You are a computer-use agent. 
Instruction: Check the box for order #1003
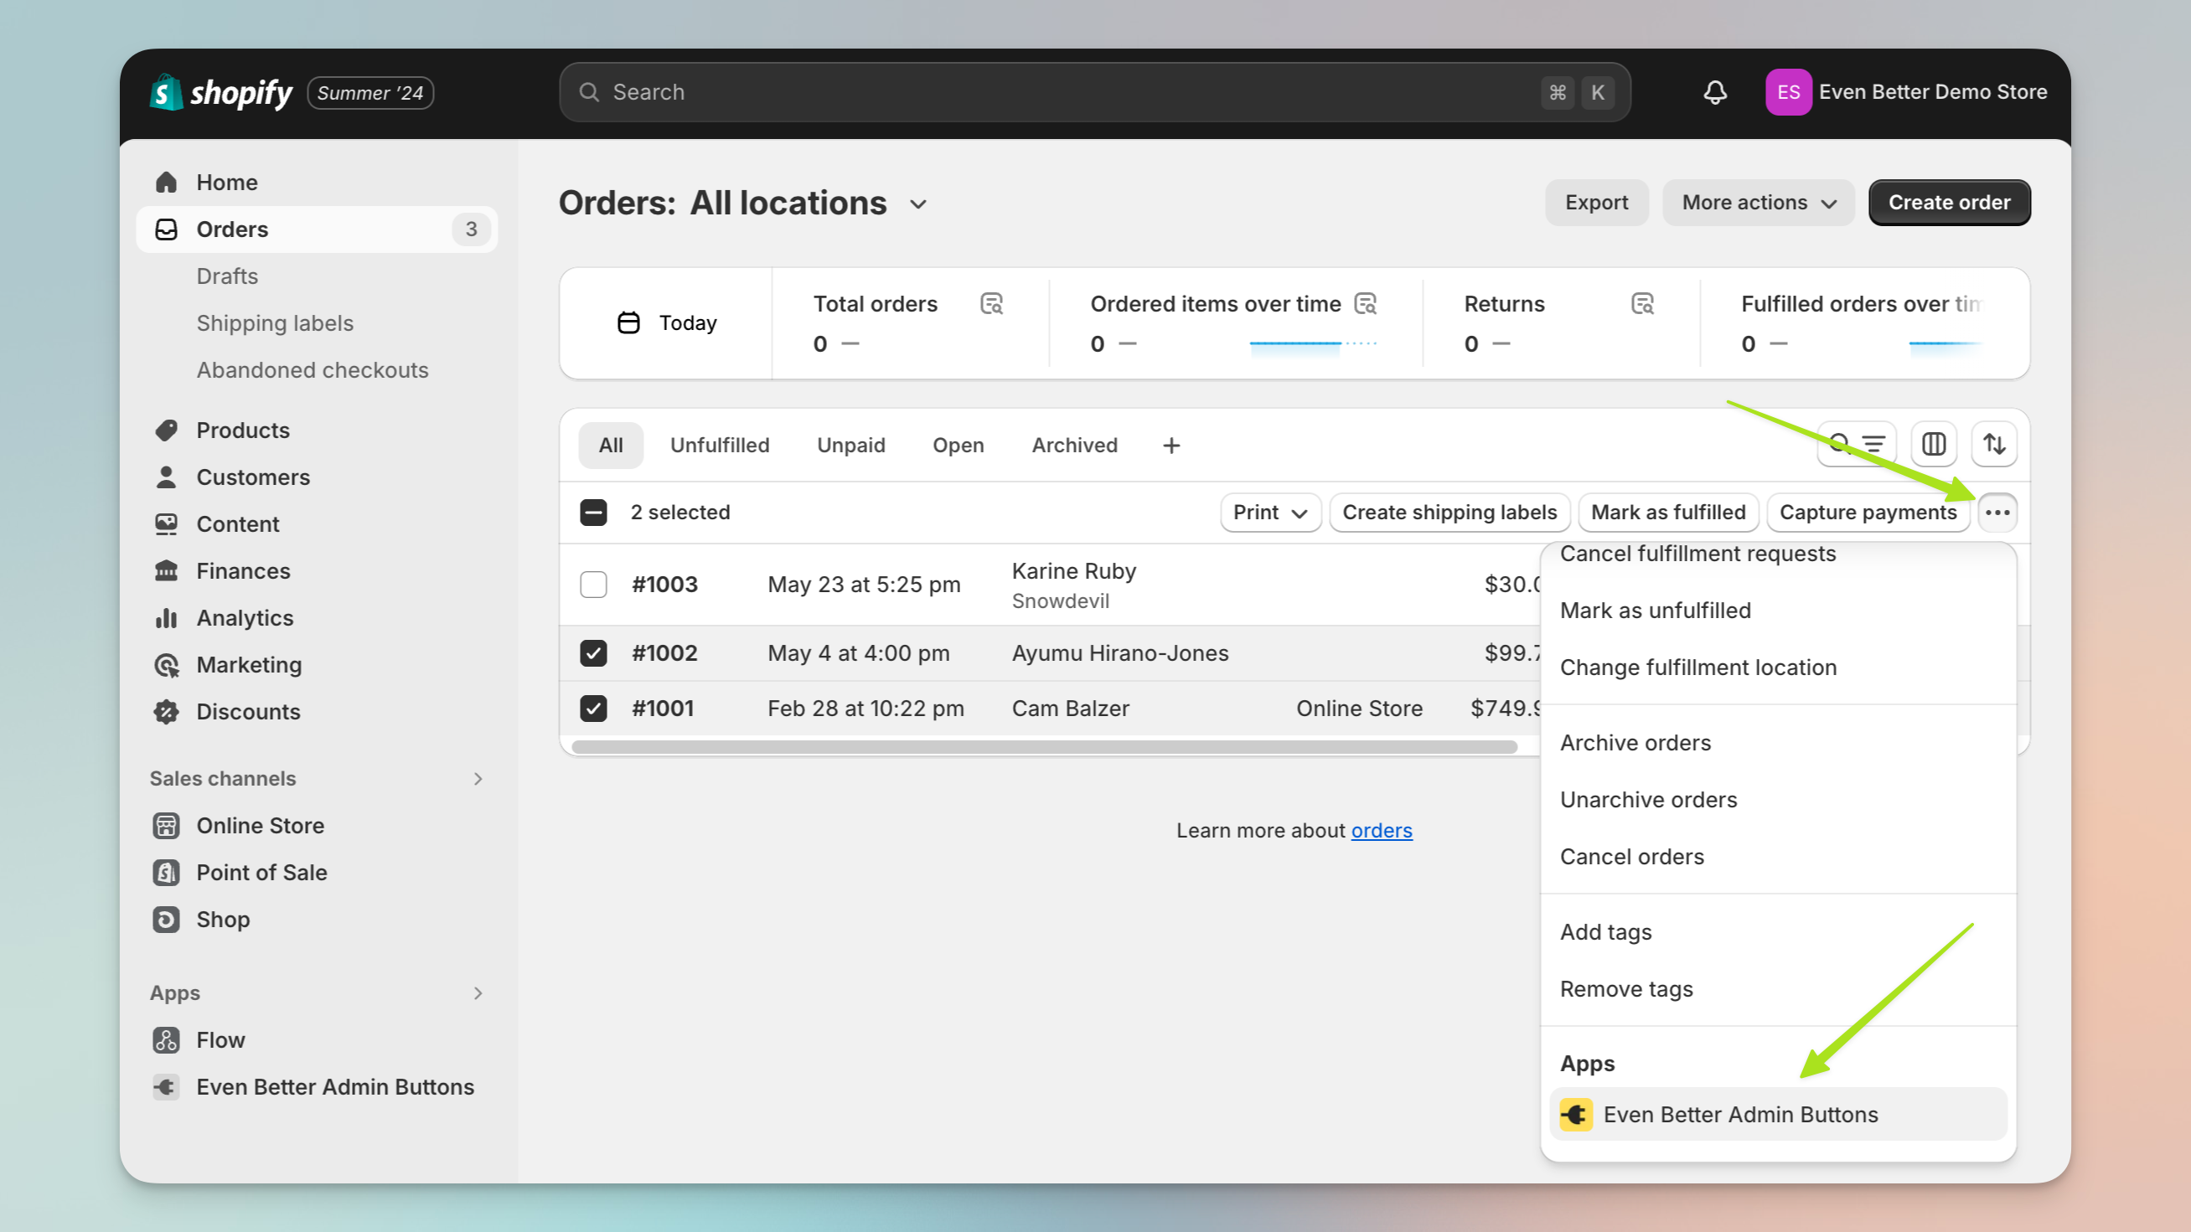[x=593, y=584]
